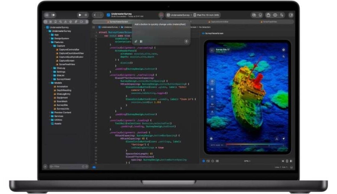337x194 pixels.
Task: Switch to the CaptureControlBar tab
Action: [218, 22]
